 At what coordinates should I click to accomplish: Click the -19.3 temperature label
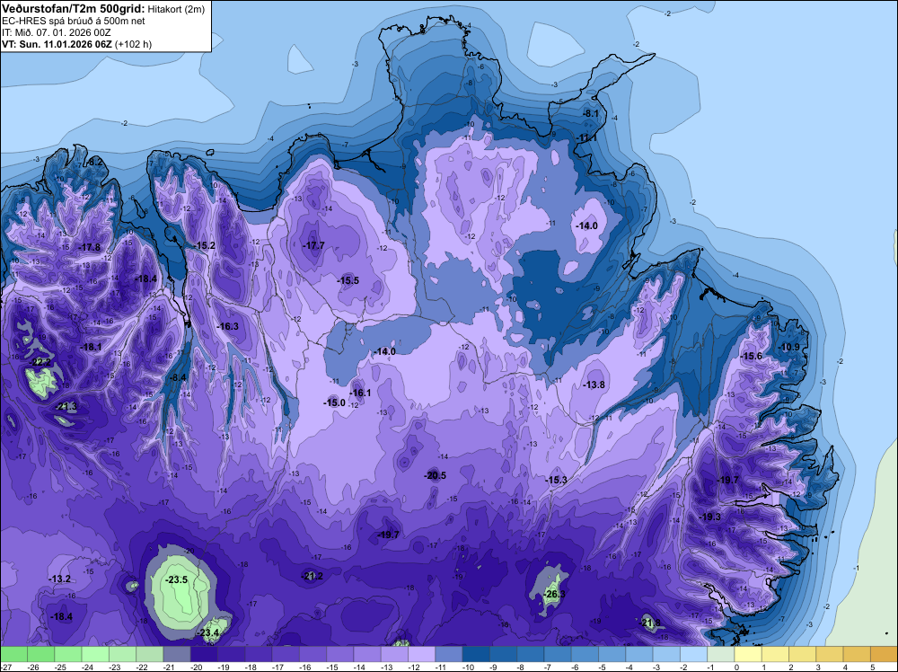pyautogui.click(x=710, y=517)
